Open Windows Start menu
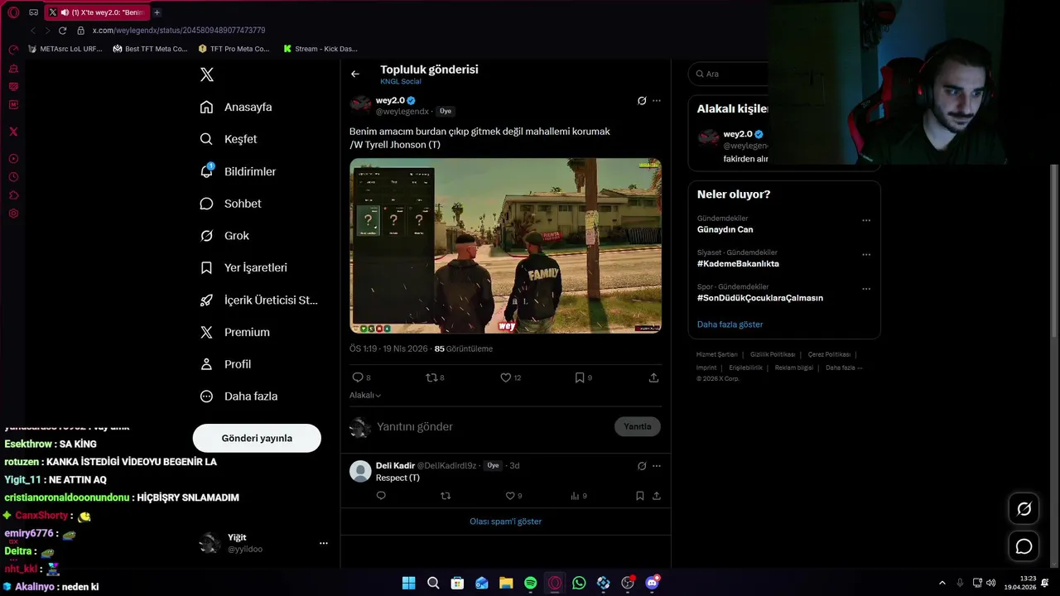The width and height of the screenshot is (1060, 596). (408, 583)
